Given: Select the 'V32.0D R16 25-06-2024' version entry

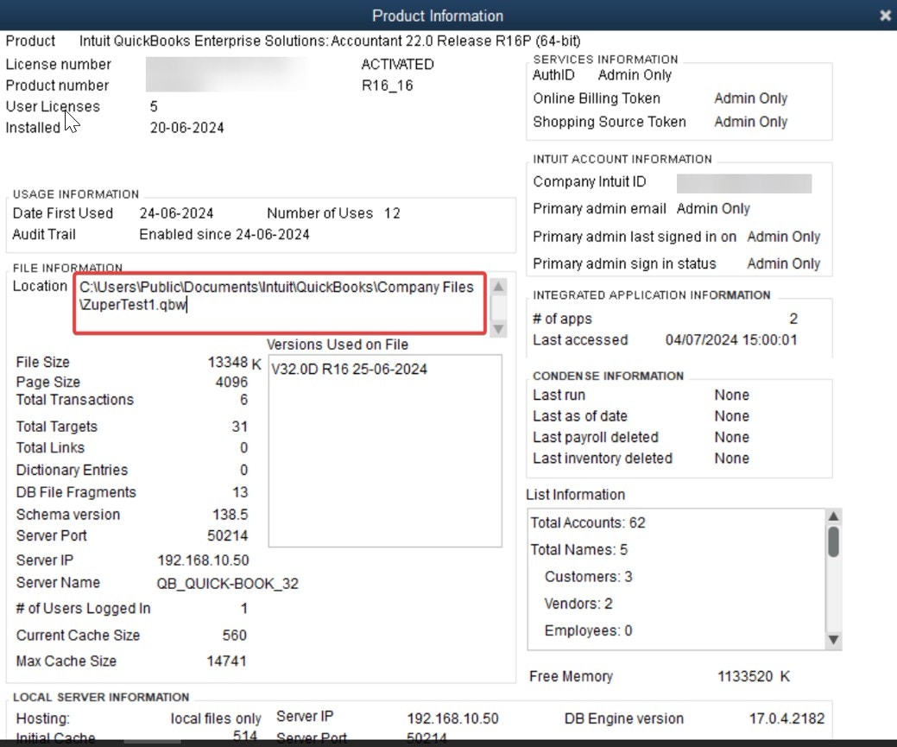Looking at the screenshot, I should pos(349,370).
